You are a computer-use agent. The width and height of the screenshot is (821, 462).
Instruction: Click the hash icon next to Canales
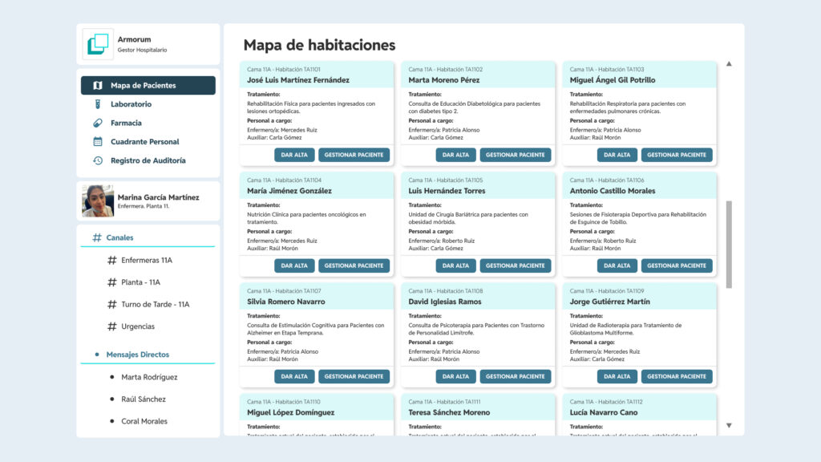point(97,237)
